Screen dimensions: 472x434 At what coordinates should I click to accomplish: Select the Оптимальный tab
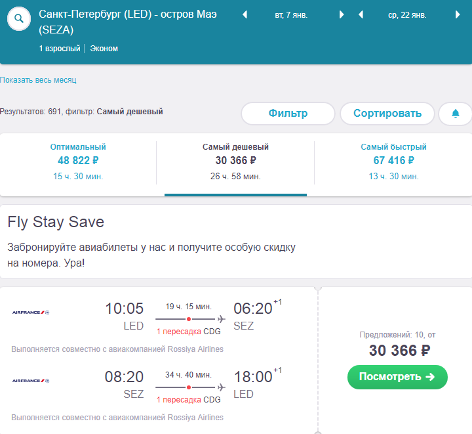coord(78,163)
